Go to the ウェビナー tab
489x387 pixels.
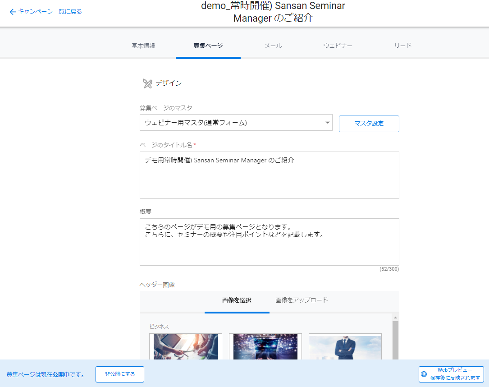338,46
